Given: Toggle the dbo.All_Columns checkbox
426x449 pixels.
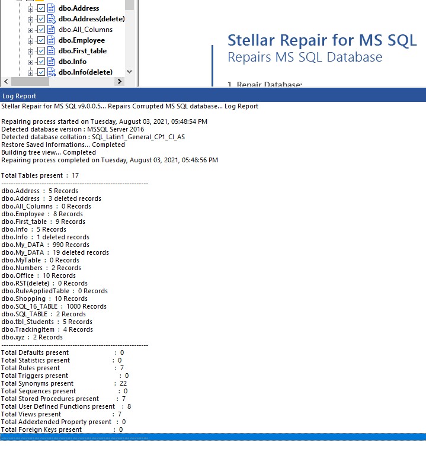Looking at the screenshot, I should pos(41,30).
